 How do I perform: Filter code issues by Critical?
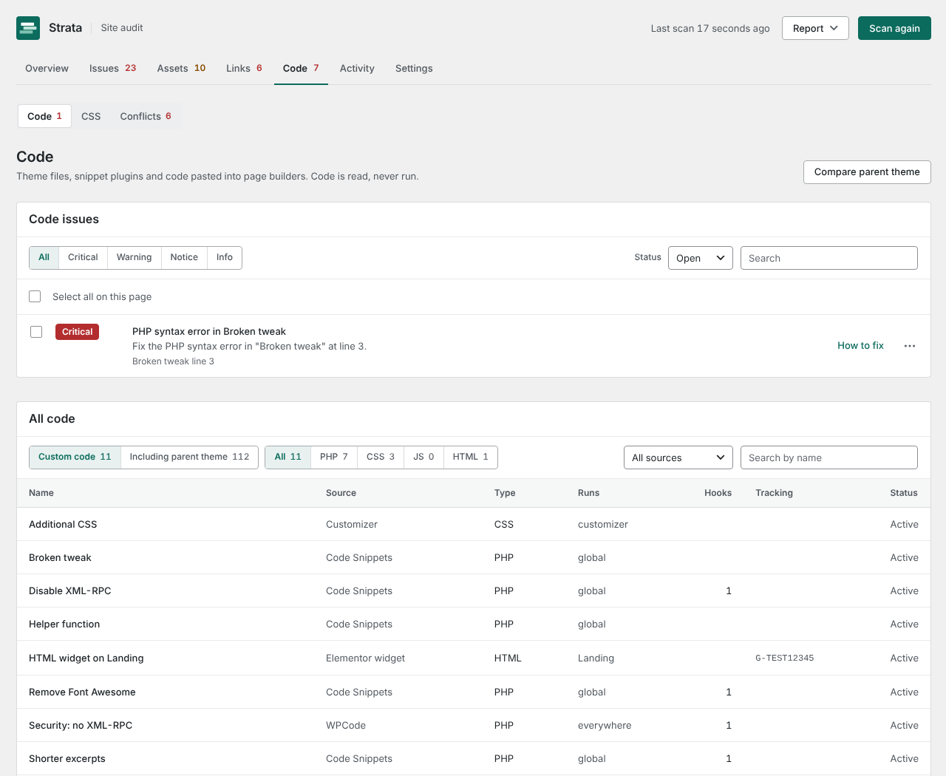[x=83, y=257]
